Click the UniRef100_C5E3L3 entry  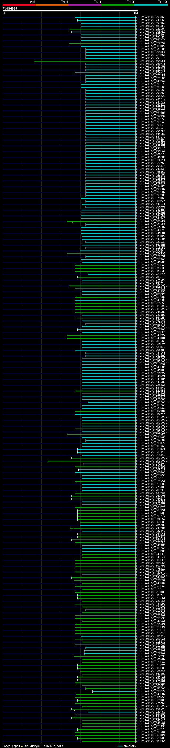(x=152, y=543)
